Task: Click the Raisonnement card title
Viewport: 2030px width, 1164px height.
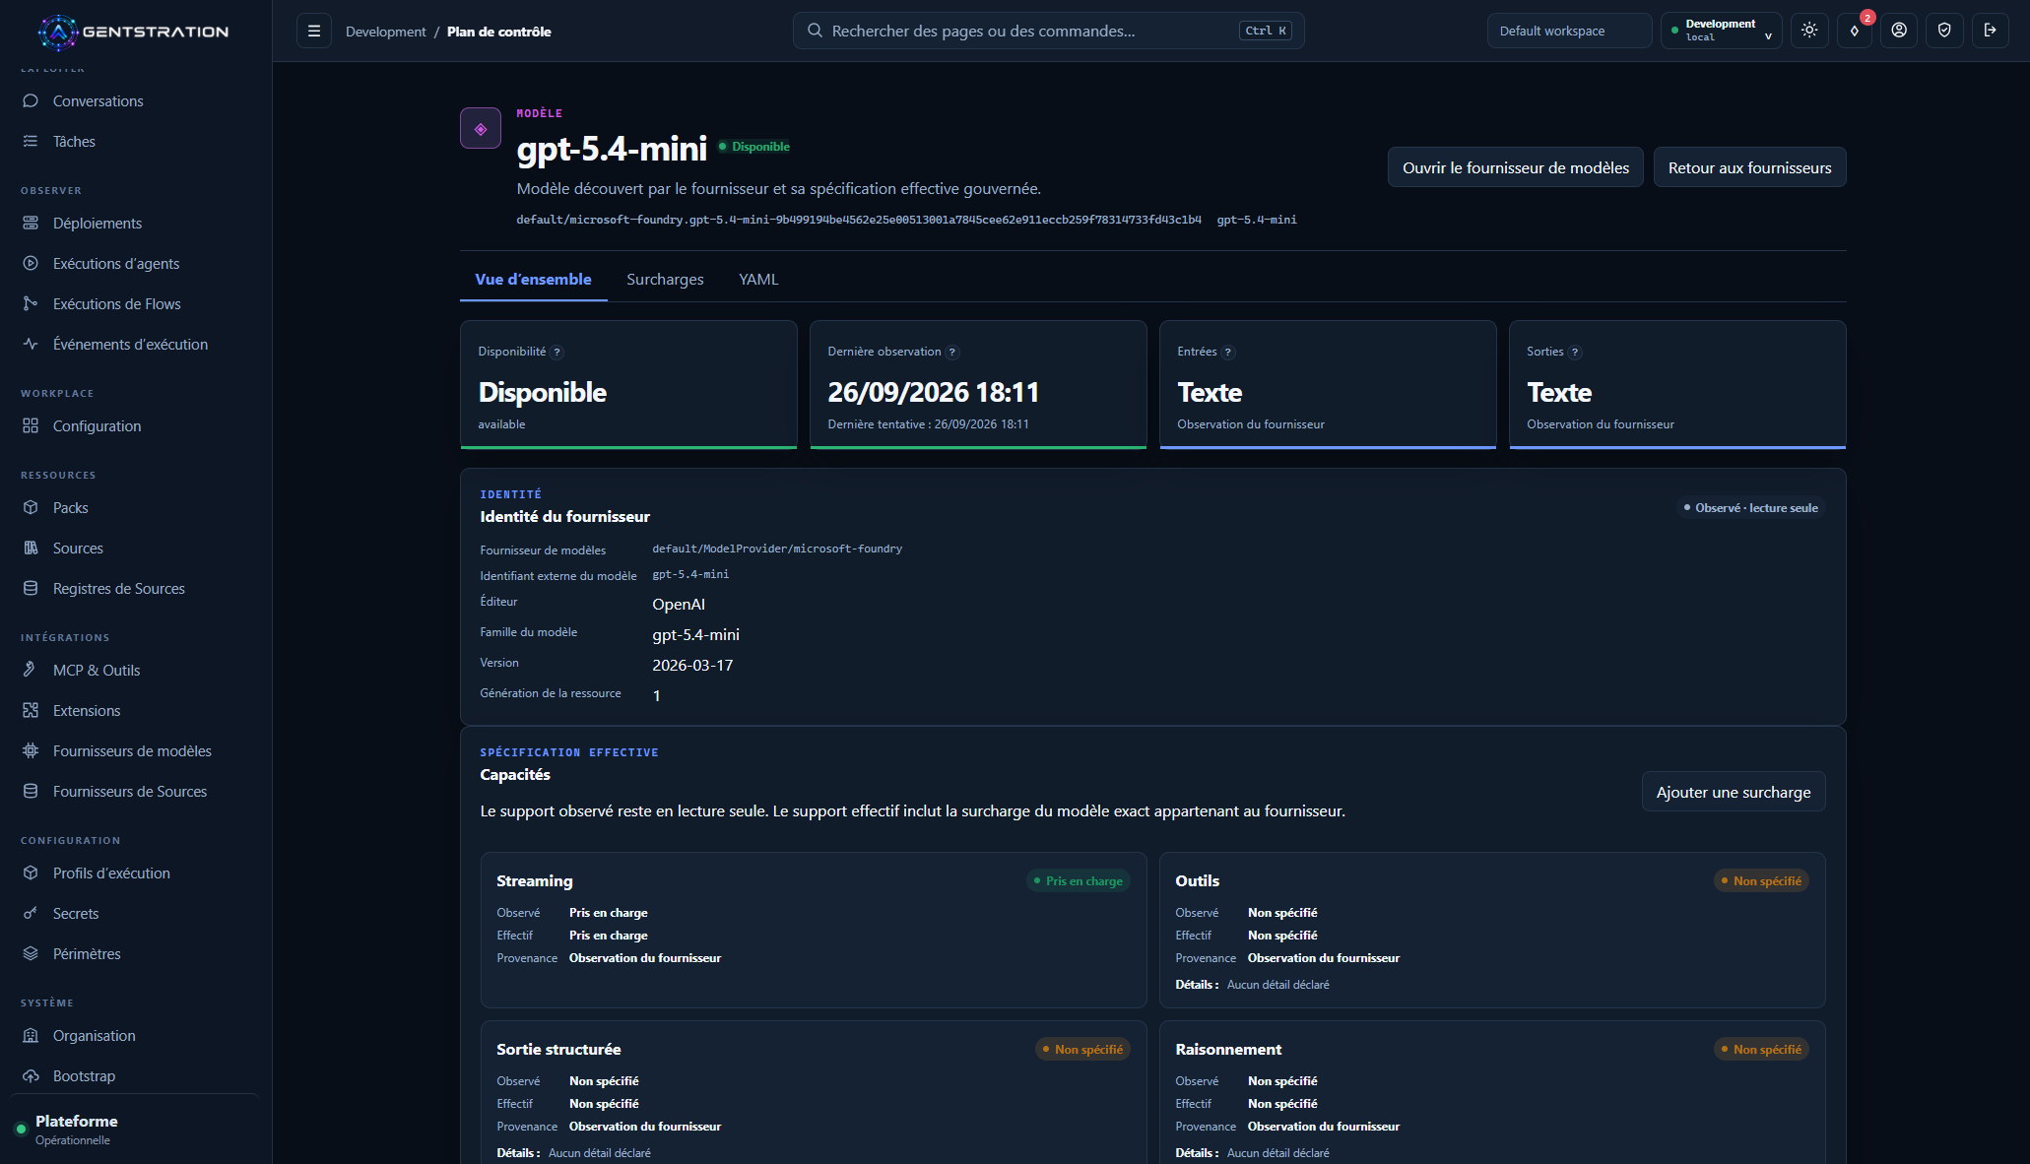Action: [1228, 1050]
